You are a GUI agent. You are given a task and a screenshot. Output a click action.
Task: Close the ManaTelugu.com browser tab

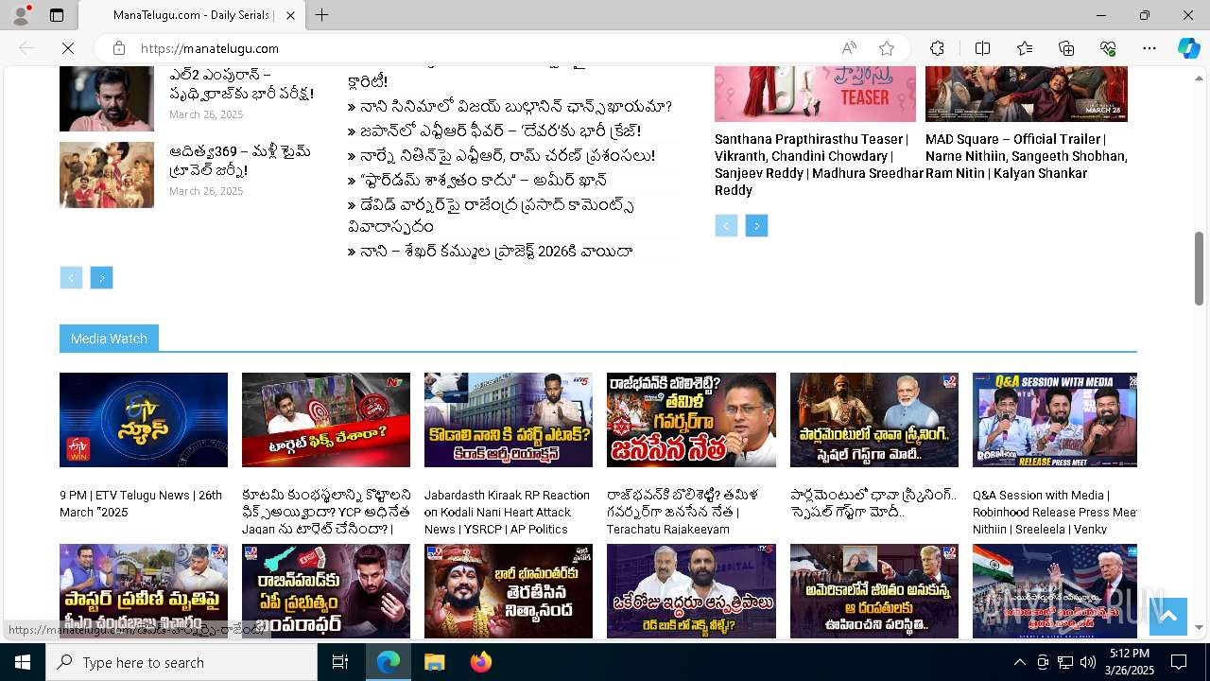pos(290,15)
